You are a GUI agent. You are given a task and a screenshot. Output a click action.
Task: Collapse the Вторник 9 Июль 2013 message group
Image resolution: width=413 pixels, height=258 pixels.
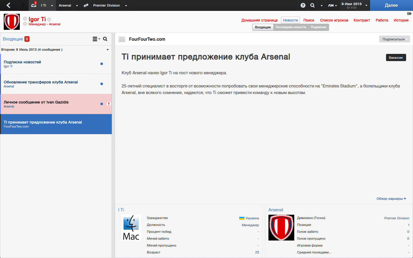(108, 50)
